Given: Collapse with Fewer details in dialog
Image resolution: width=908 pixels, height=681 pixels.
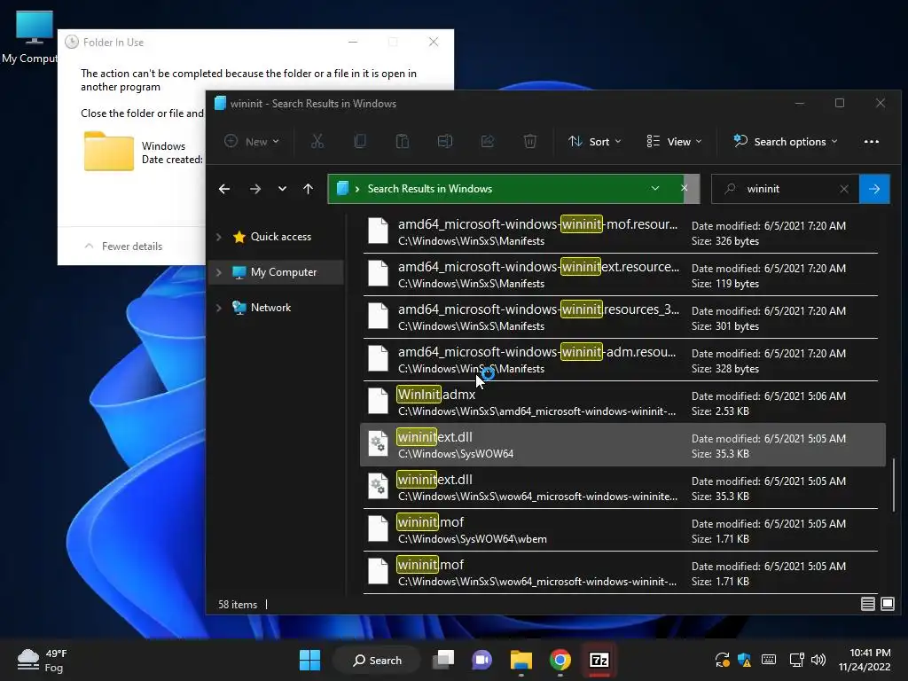Looking at the screenshot, I should 123,247.
